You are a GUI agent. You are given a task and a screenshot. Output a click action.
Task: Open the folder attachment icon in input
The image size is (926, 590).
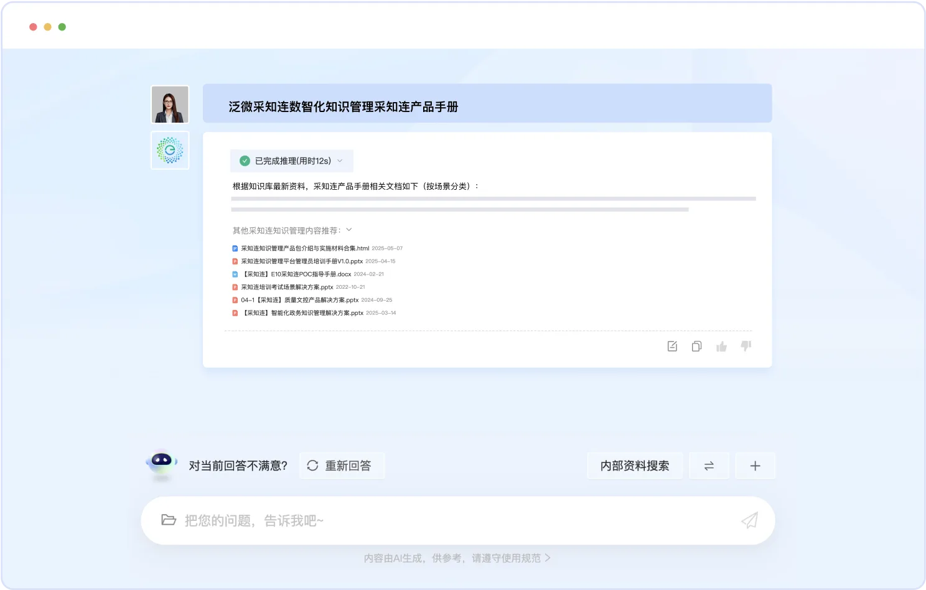pyautogui.click(x=169, y=520)
